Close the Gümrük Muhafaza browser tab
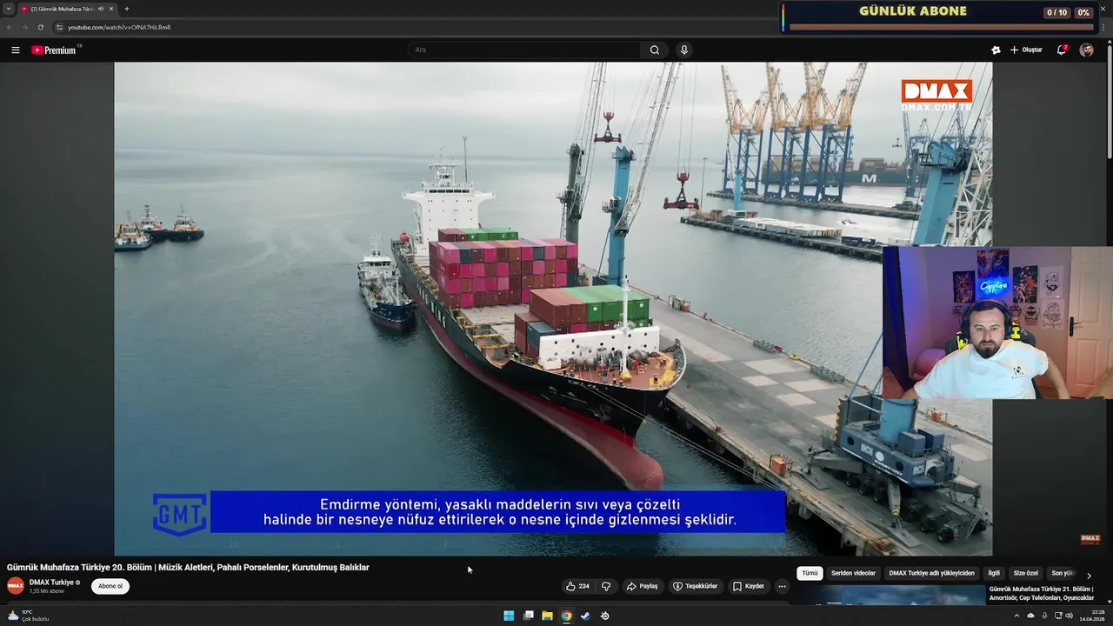1113x626 pixels. pos(111,9)
